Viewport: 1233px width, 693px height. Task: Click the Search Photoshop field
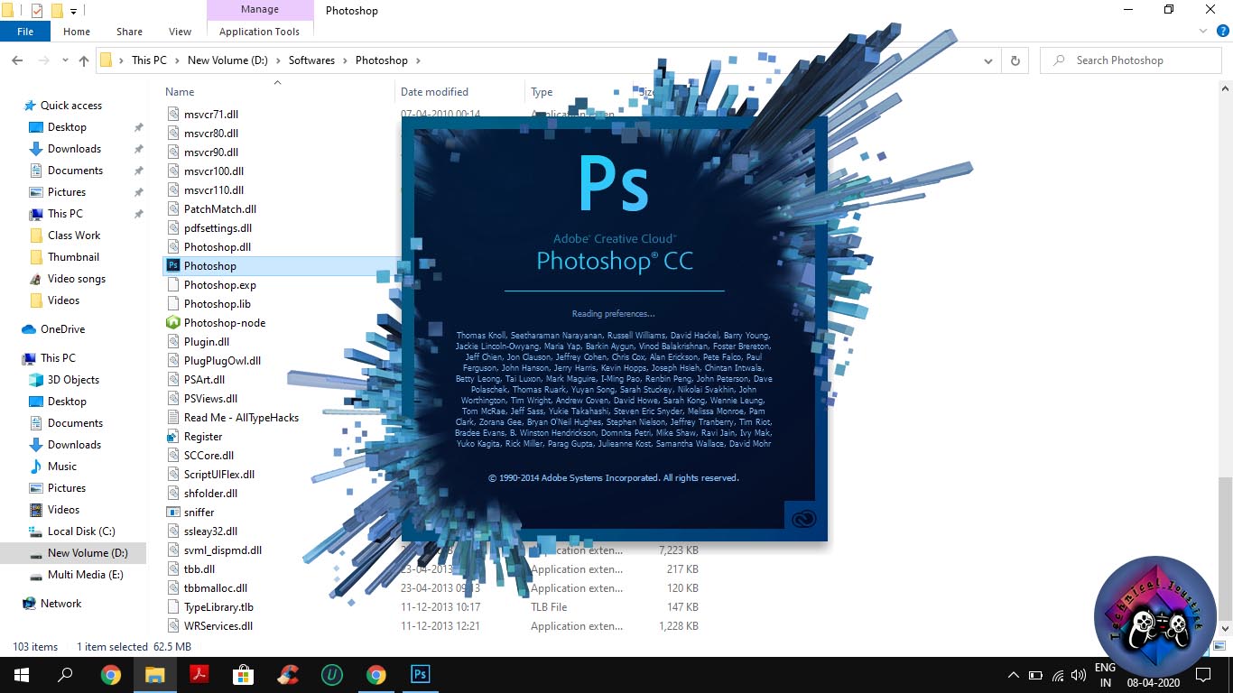(1131, 60)
